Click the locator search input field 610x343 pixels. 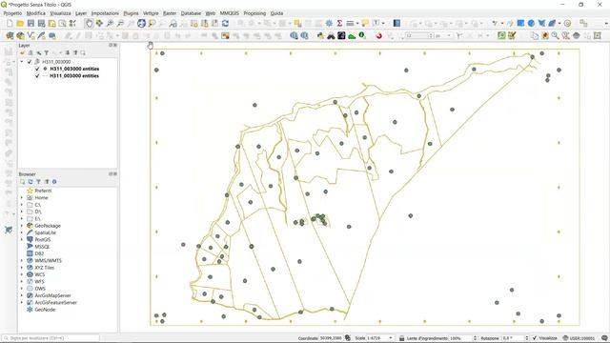[x=51, y=338]
